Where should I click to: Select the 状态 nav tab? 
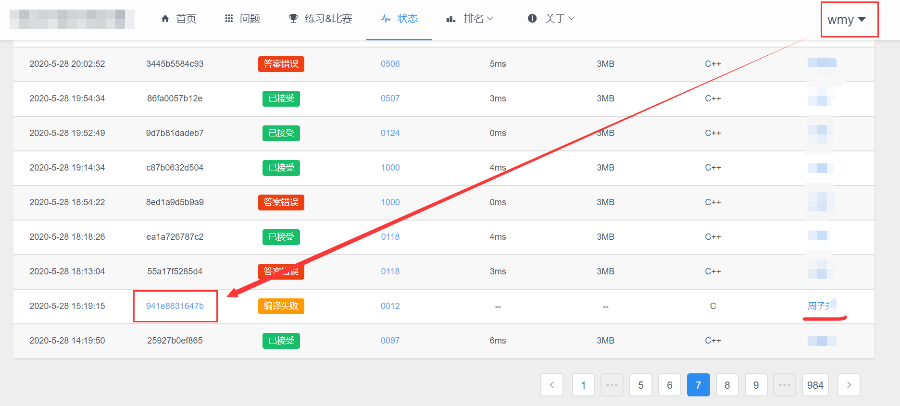coord(400,19)
